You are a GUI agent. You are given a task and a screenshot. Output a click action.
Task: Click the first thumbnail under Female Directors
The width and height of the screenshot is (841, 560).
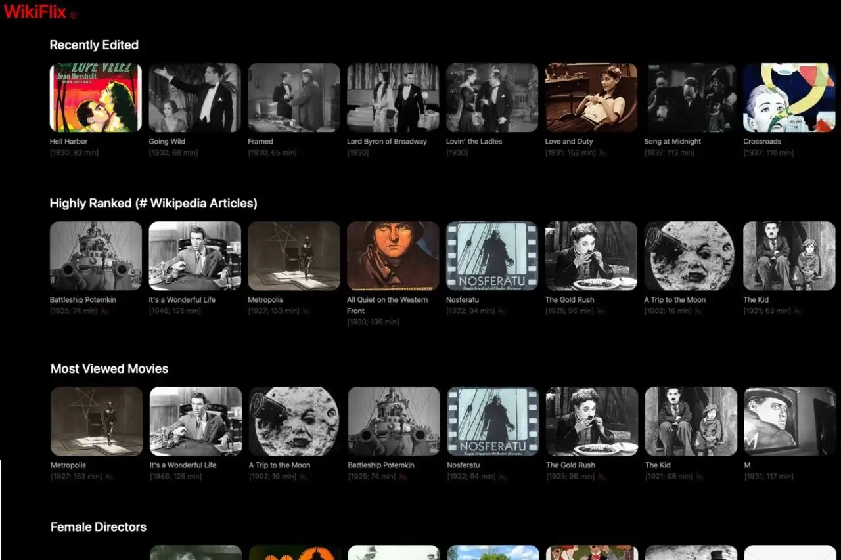195,555
